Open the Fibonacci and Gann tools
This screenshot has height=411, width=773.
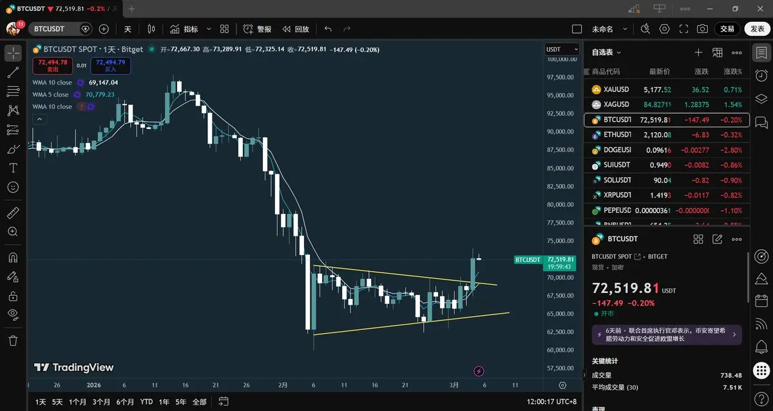click(13, 91)
